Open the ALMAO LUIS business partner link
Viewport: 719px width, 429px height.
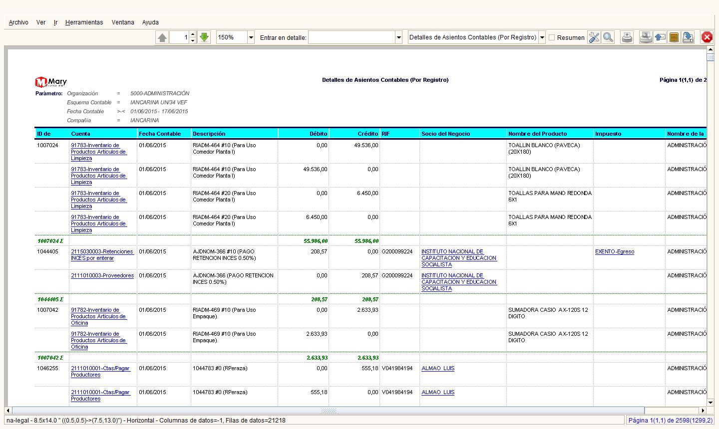point(437,369)
